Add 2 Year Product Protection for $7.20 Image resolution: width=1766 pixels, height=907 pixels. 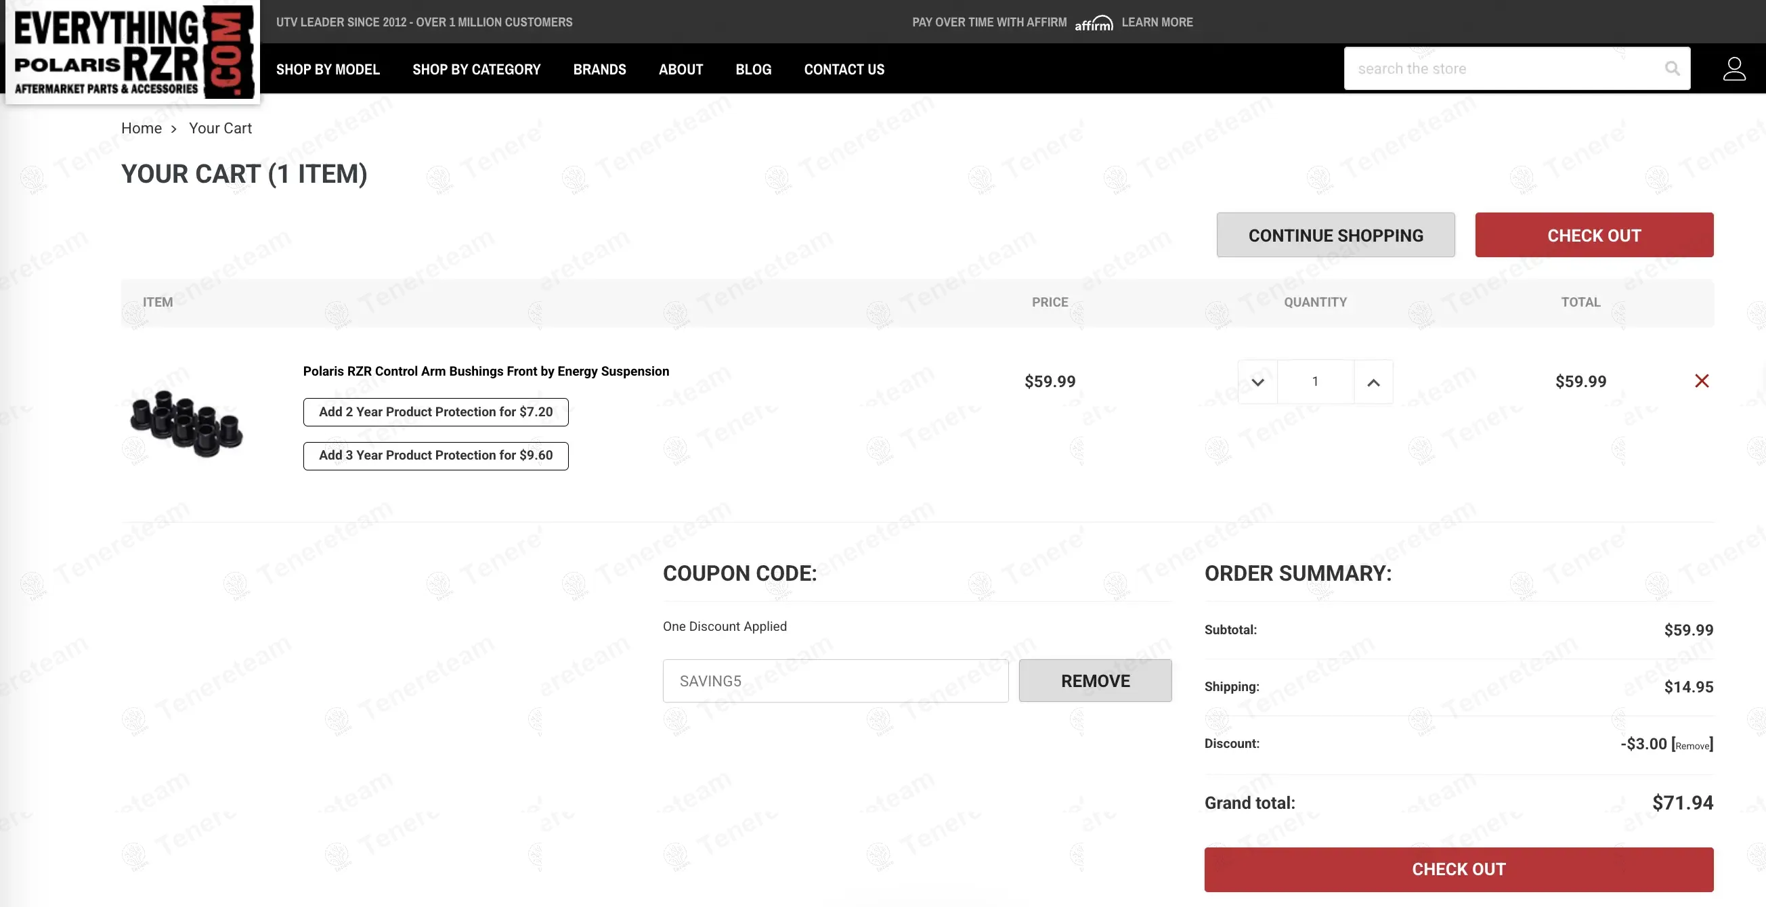(x=436, y=412)
